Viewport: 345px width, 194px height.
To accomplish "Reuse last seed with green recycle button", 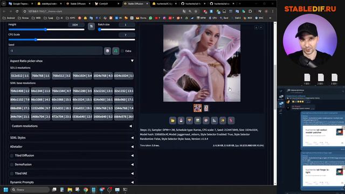I will pyautogui.click(x=116, y=51).
